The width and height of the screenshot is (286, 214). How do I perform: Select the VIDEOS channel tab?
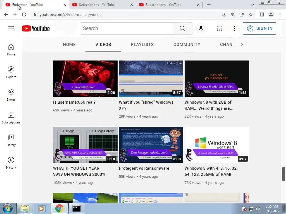click(103, 45)
